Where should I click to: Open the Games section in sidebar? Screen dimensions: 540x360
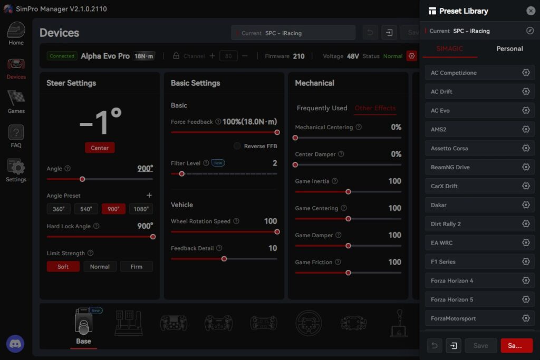point(16,102)
